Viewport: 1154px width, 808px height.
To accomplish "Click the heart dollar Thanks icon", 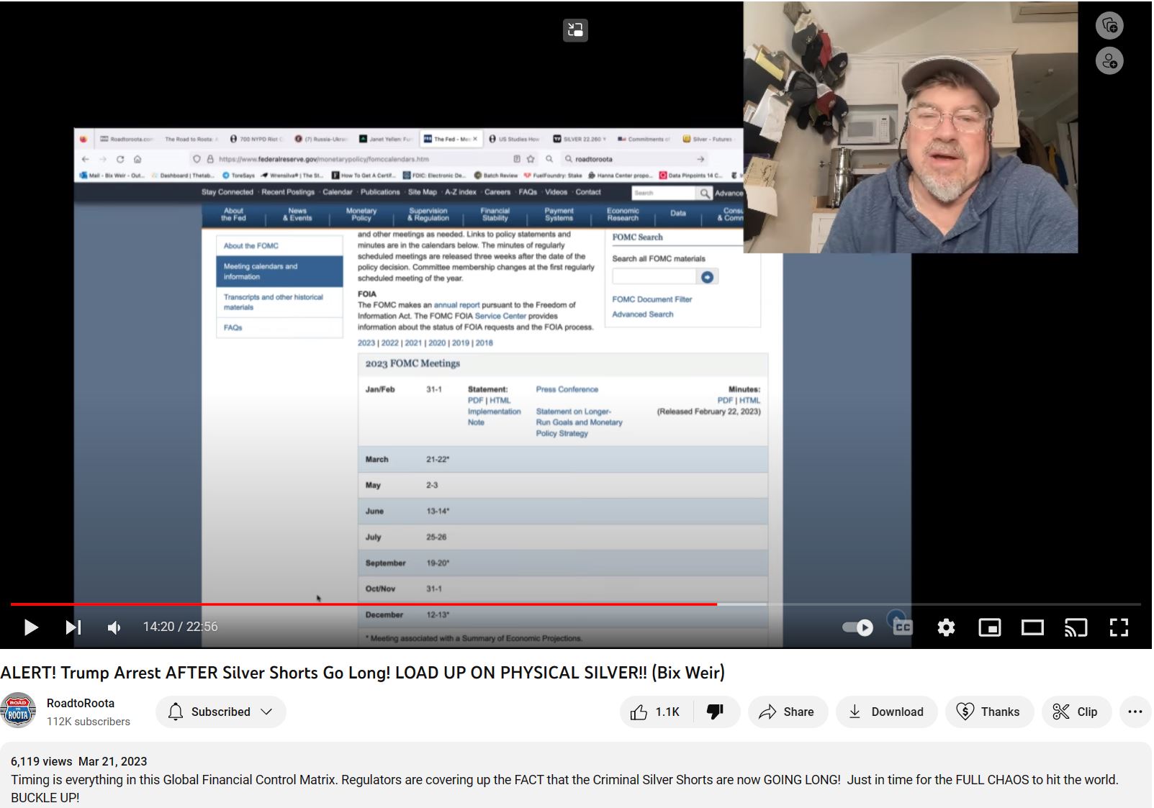I will pyautogui.click(x=965, y=712).
